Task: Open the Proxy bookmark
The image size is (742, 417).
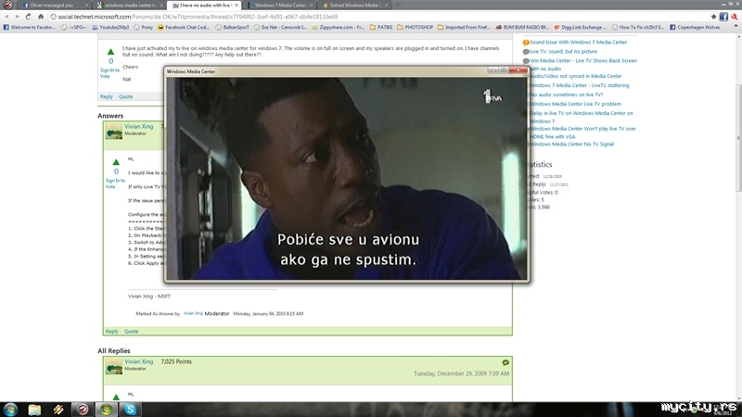Action: 144,28
